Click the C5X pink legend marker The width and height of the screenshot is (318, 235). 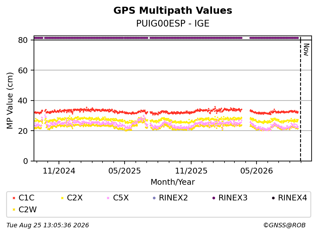[108, 198]
